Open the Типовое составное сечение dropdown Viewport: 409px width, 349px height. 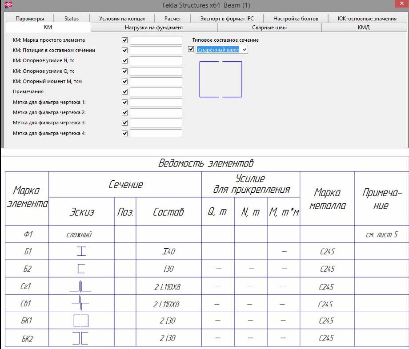pos(244,50)
